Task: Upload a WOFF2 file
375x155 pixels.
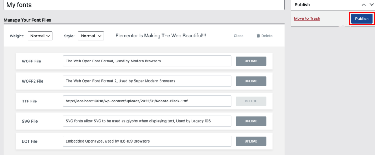Action: (251, 81)
